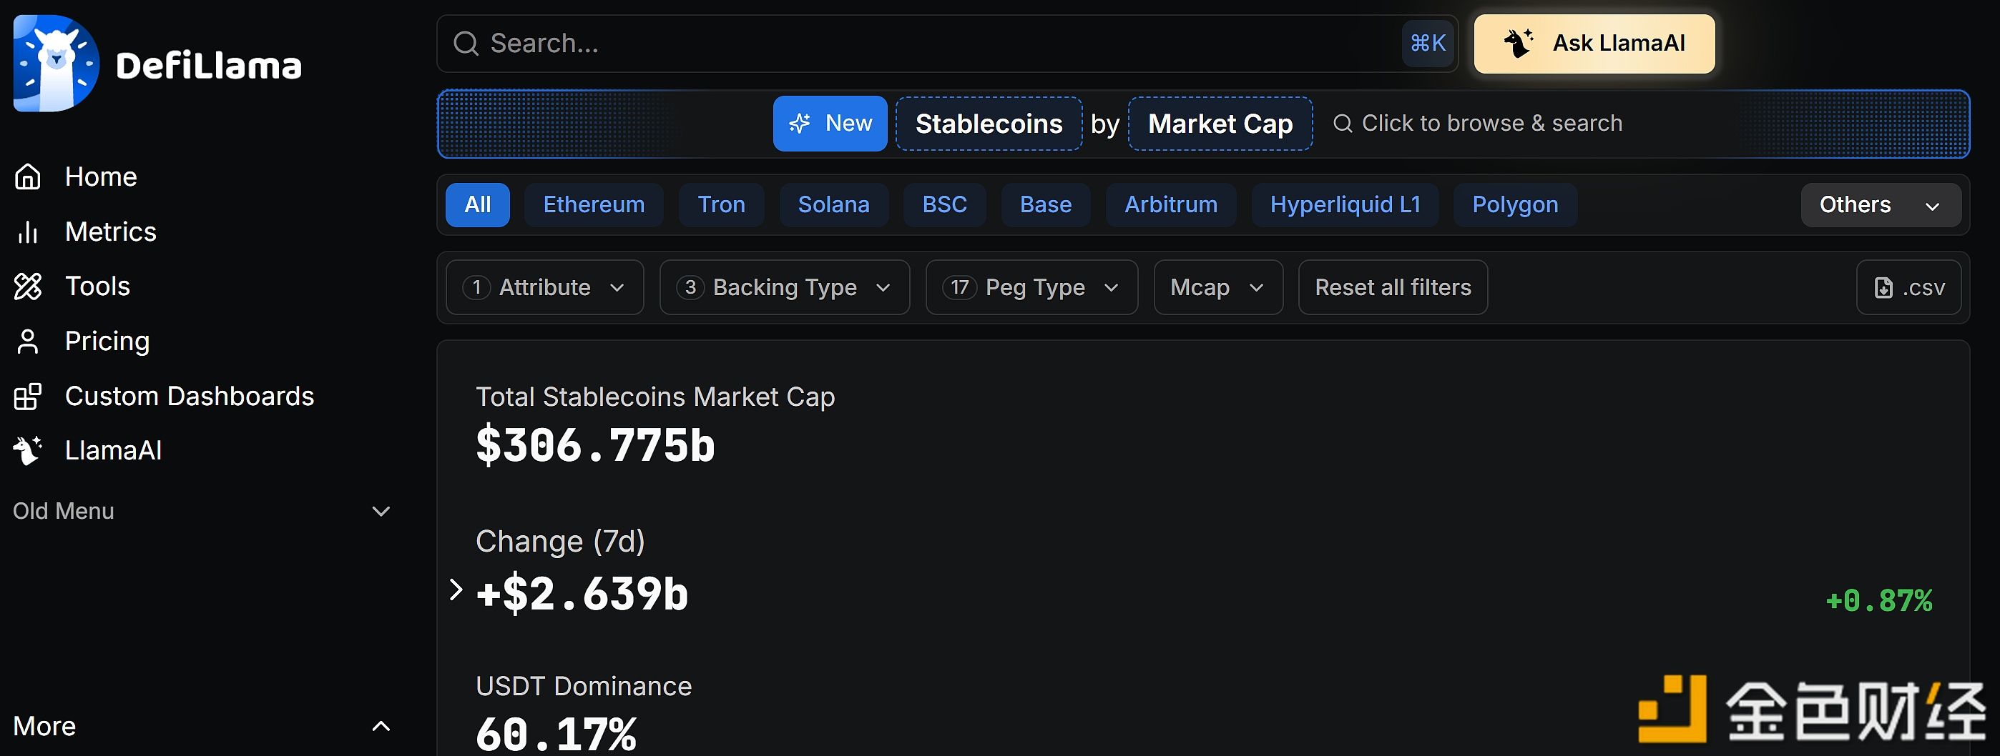Image resolution: width=2000 pixels, height=756 pixels.
Task: Select the All chains filter
Action: tap(478, 204)
